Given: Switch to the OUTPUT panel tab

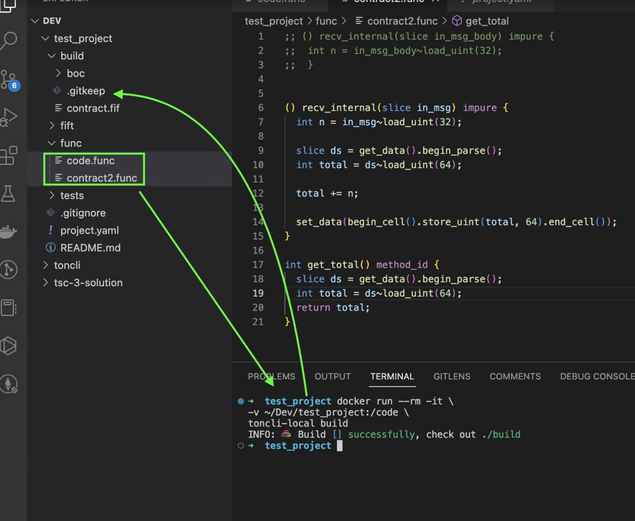Looking at the screenshot, I should [333, 376].
